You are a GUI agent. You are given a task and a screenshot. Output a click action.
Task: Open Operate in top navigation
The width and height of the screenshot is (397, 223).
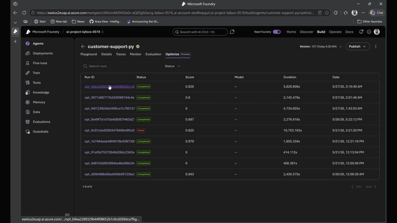(335, 32)
